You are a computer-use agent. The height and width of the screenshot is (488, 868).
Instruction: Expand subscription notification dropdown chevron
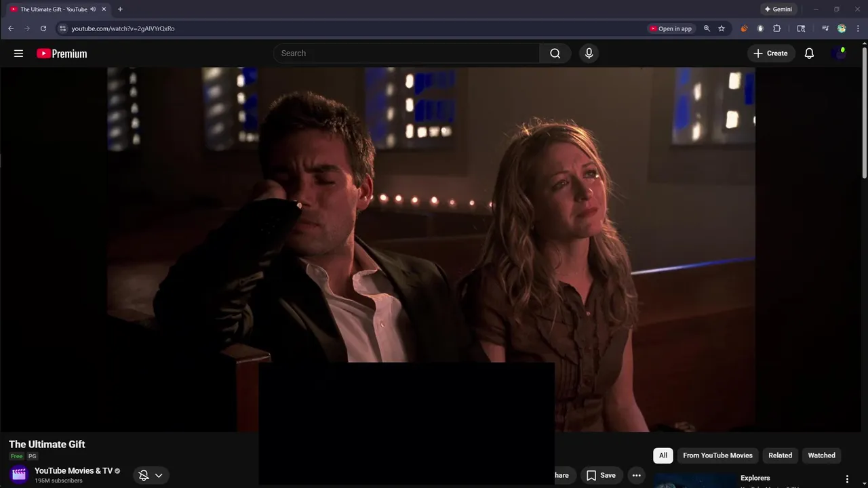pyautogui.click(x=159, y=475)
